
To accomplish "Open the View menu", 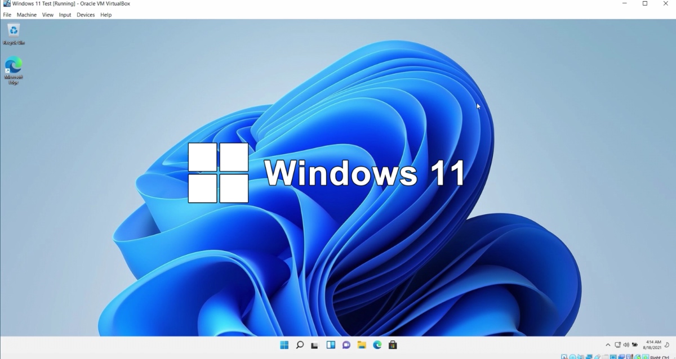I will pyautogui.click(x=48, y=15).
